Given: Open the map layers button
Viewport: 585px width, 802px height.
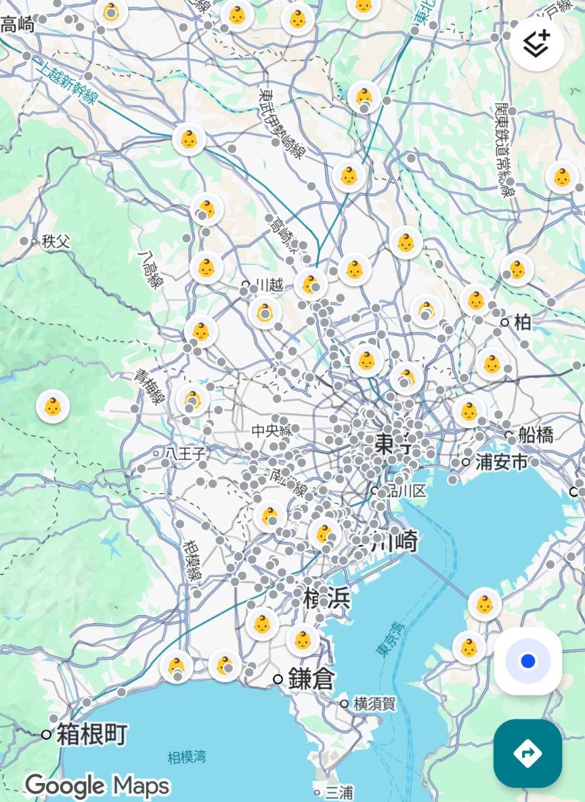Looking at the screenshot, I should coord(536,43).
